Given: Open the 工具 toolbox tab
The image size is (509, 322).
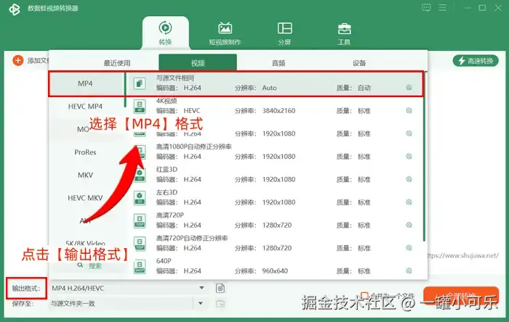Looking at the screenshot, I should [x=344, y=33].
